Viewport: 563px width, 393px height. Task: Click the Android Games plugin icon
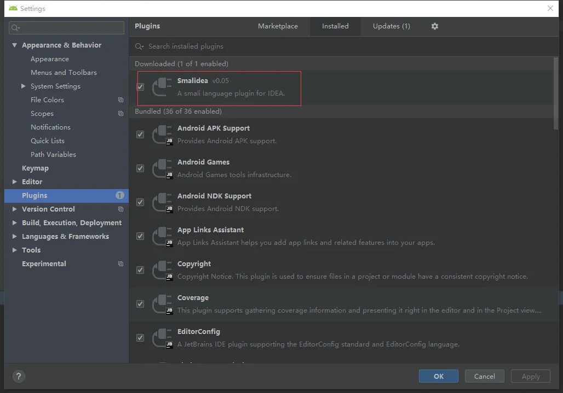click(x=162, y=168)
